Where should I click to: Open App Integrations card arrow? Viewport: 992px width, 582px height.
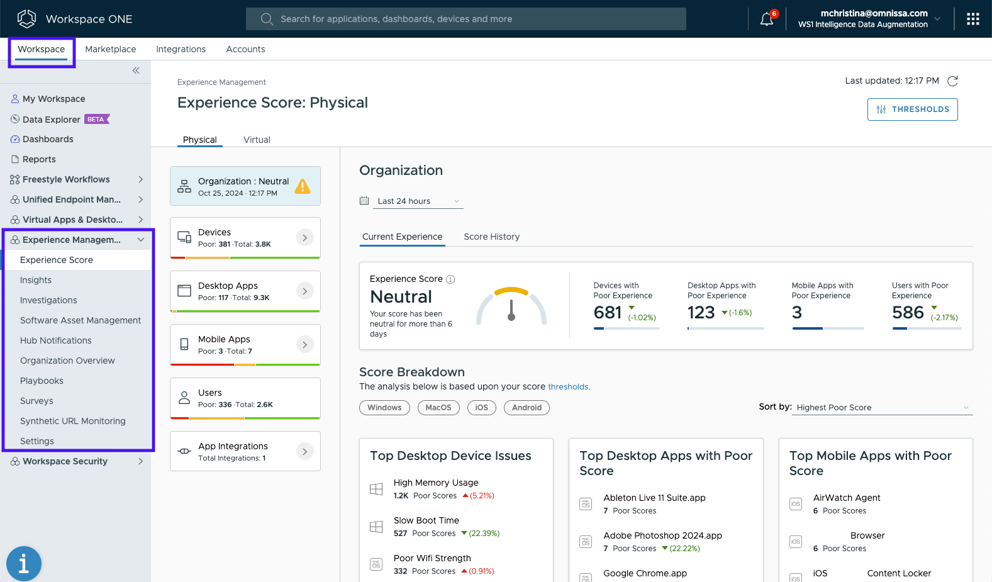(304, 451)
